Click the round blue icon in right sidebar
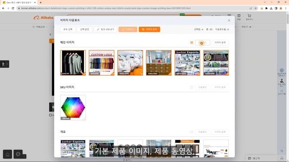 pos(282,70)
